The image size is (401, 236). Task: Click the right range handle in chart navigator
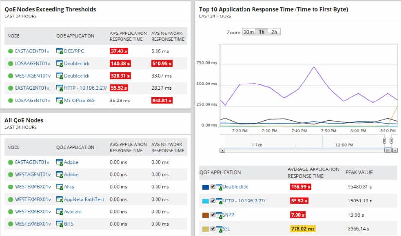[391, 141]
